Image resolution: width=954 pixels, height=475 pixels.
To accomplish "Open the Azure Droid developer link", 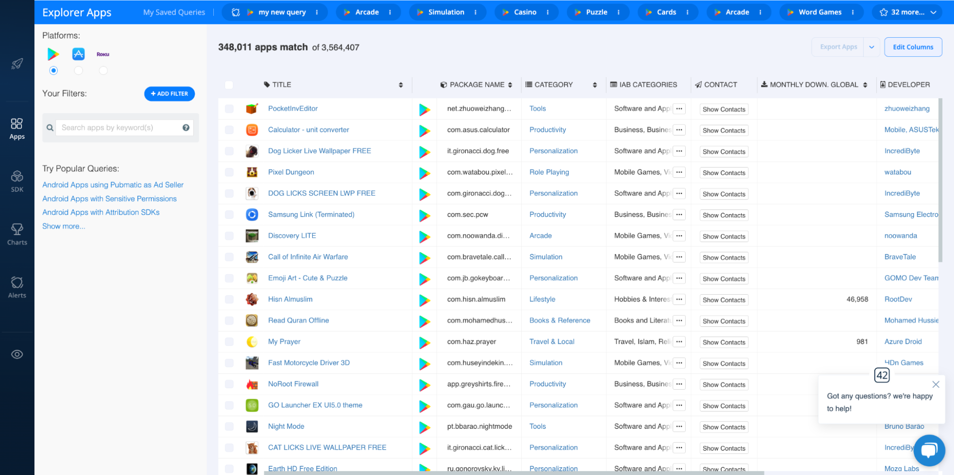I will 903,342.
